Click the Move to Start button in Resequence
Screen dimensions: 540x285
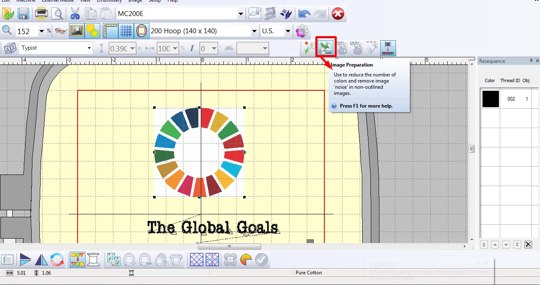tap(484, 245)
